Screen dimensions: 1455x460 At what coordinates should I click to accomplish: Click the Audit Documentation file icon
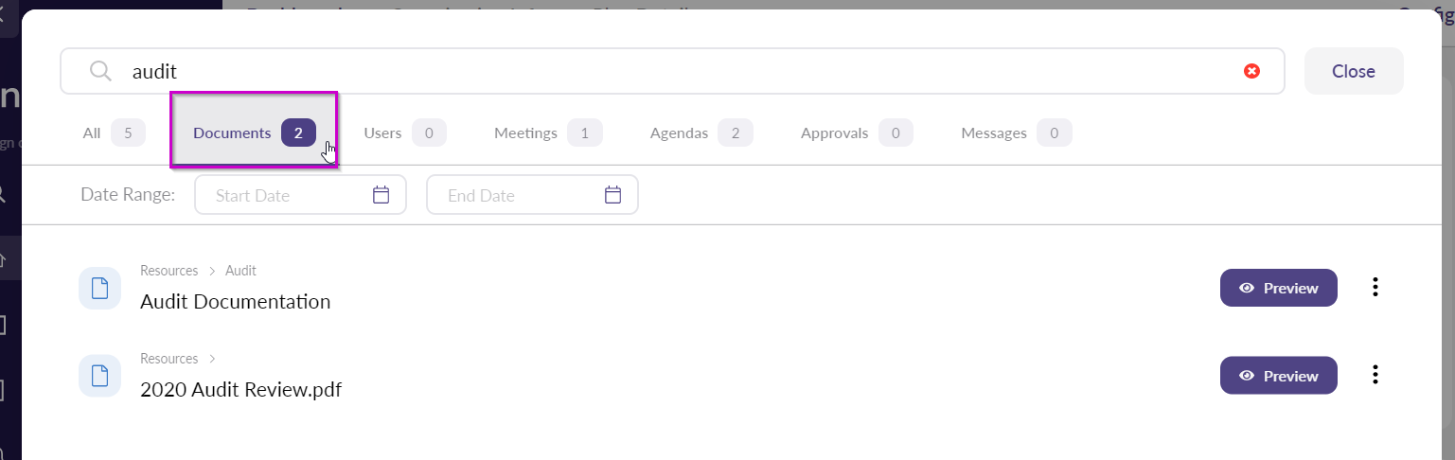click(x=99, y=288)
